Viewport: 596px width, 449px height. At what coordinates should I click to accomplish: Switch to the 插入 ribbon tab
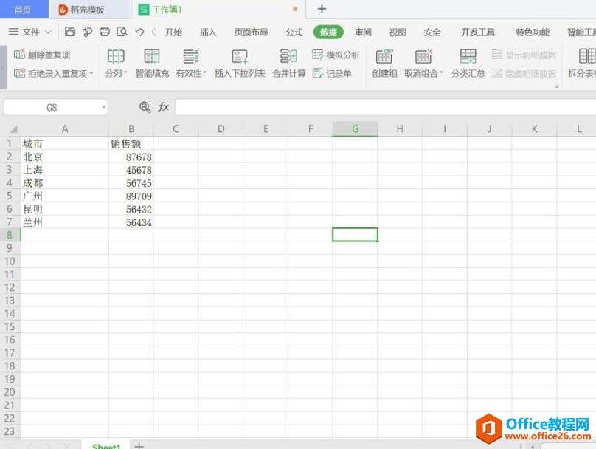[208, 32]
